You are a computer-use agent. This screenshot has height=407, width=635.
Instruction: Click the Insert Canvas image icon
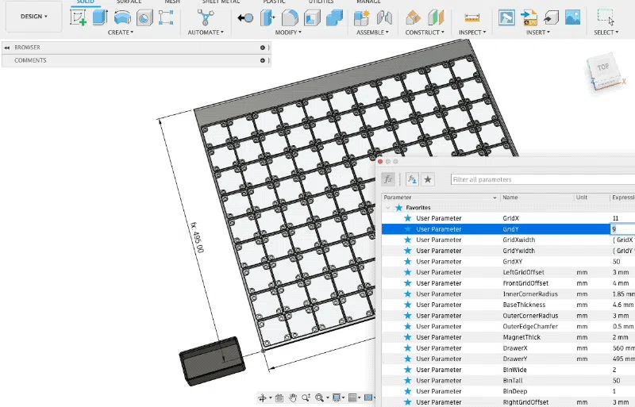click(572, 17)
